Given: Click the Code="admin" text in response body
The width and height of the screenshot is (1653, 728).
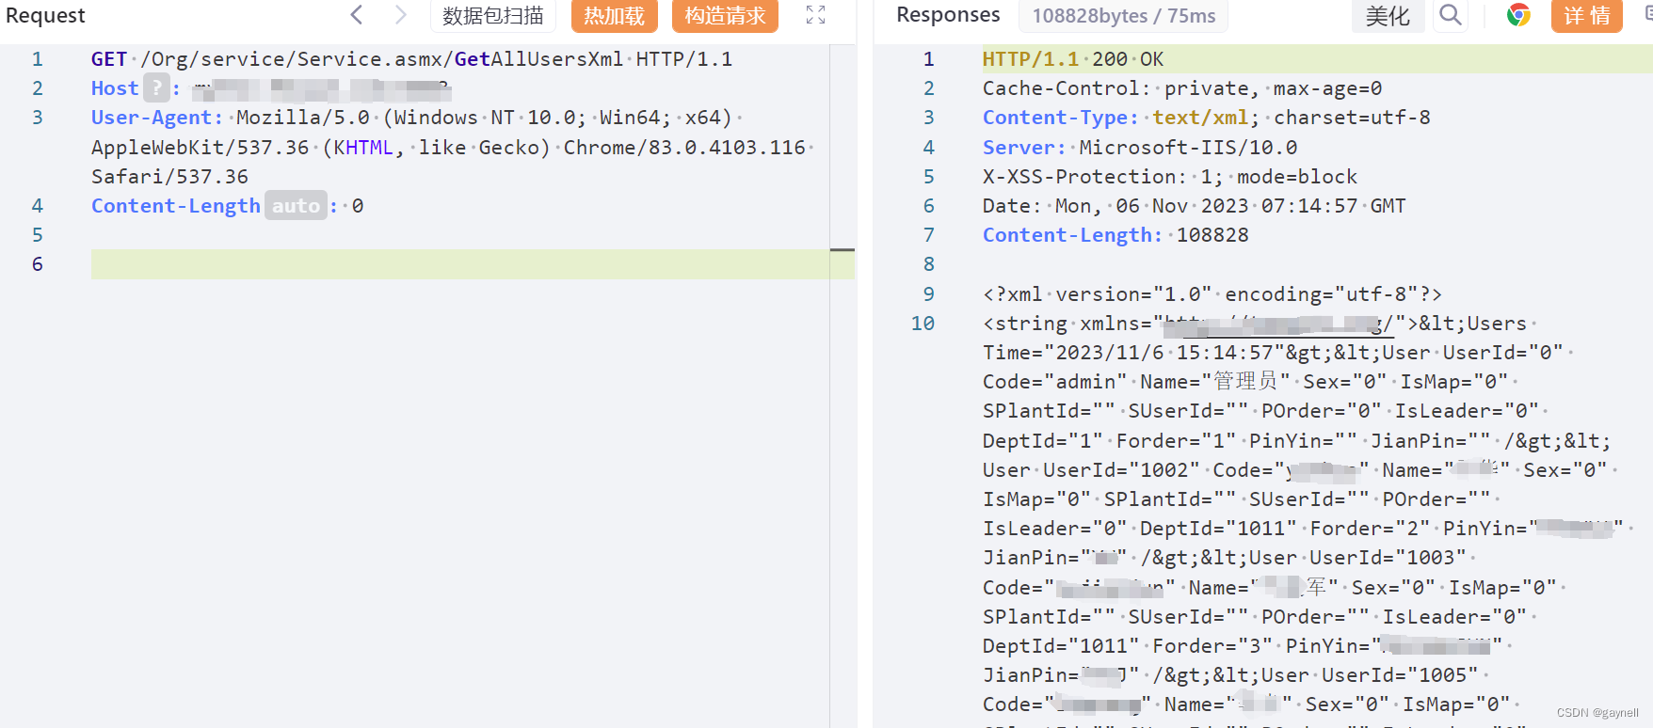Looking at the screenshot, I should 1055,382.
